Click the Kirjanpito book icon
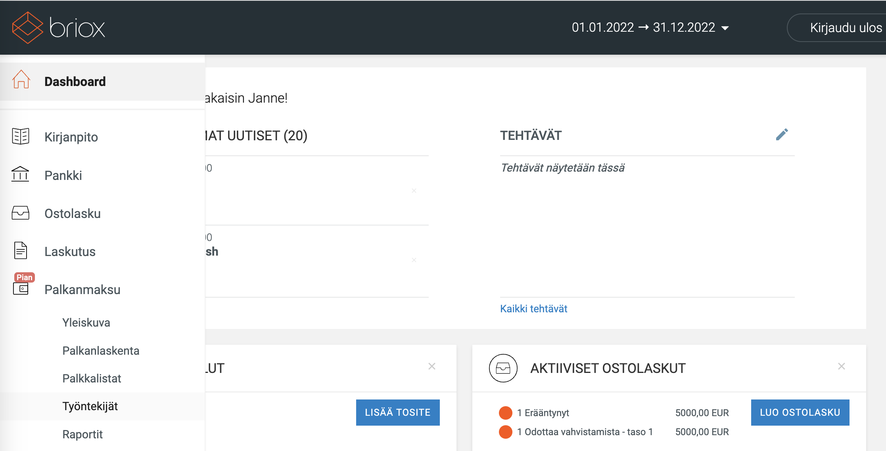This screenshot has height=451, width=886. tap(21, 136)
